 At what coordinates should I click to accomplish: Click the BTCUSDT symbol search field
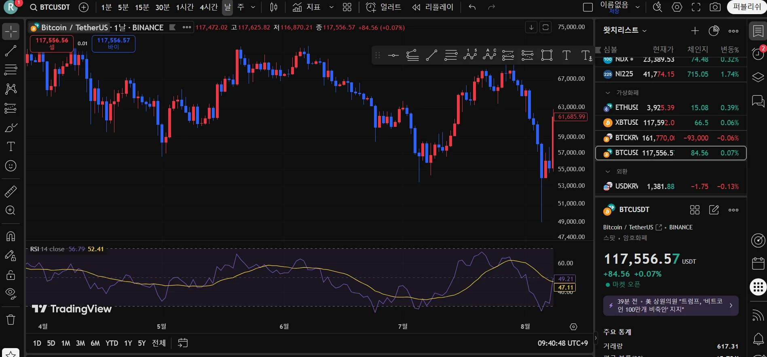50,7
